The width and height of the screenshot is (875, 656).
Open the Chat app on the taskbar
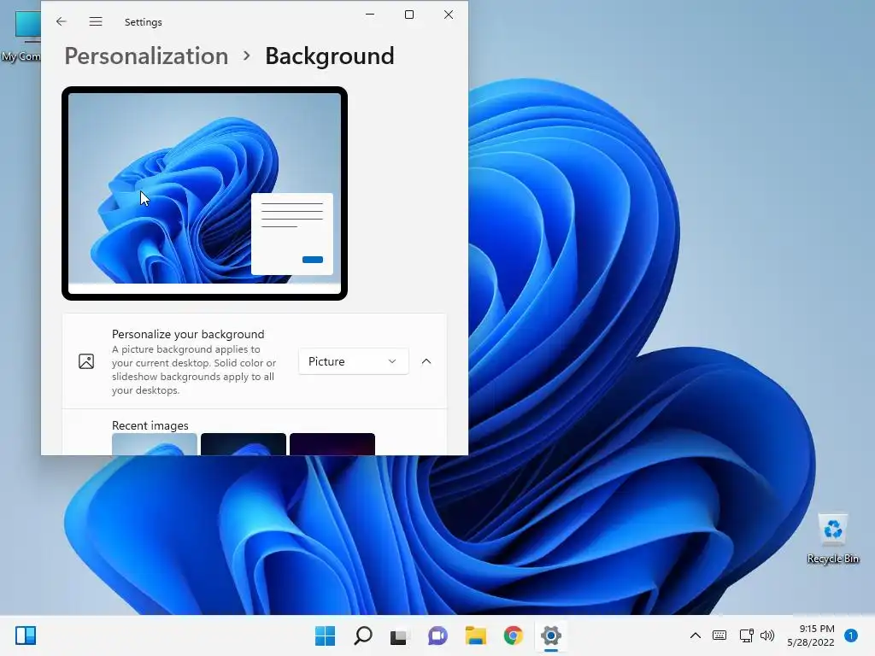437,635
